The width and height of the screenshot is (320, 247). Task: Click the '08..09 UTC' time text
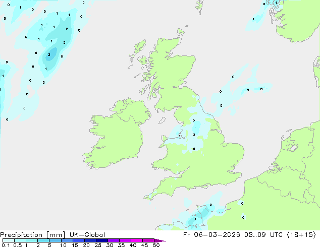click(263, 235)
